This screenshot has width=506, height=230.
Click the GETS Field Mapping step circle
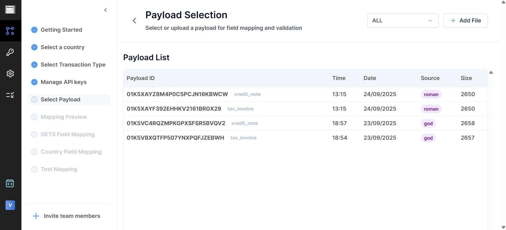[x=34, y=134]
